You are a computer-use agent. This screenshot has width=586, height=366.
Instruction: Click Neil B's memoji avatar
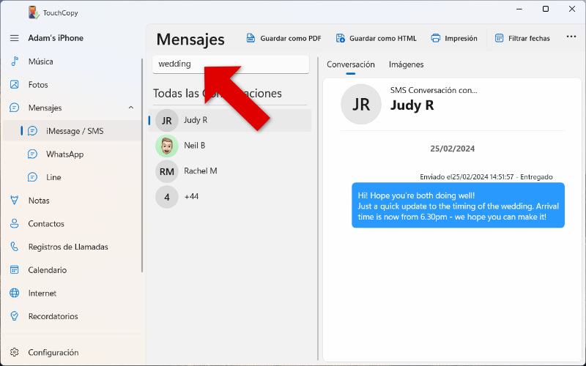pos(167,146)
